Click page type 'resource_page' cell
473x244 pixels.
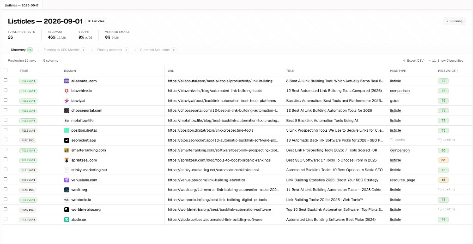point(402,180)
